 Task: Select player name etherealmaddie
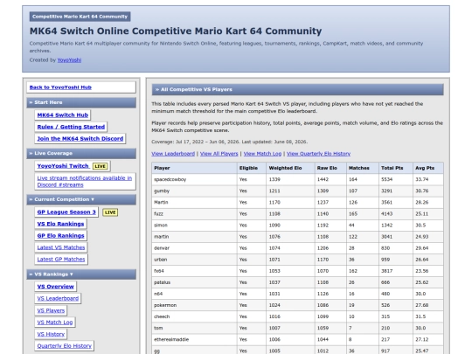(x=171, y=339)
